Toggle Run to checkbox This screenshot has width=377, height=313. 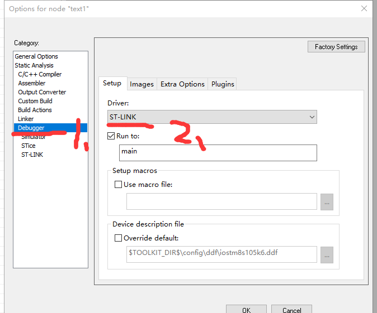tap(111, 136)
